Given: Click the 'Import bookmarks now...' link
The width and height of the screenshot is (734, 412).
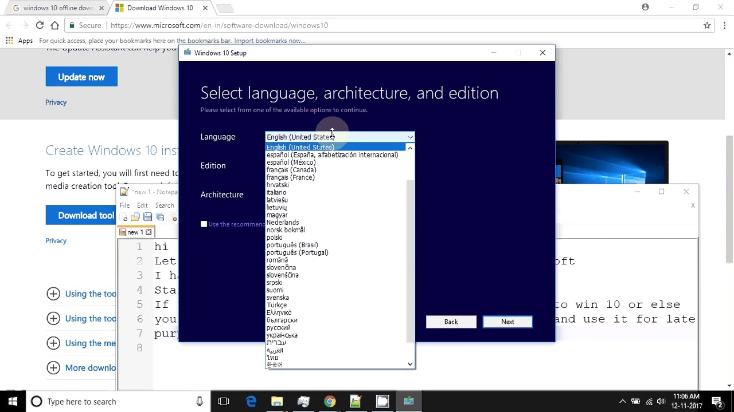Looking at the screenshot, I should (270, 41).
